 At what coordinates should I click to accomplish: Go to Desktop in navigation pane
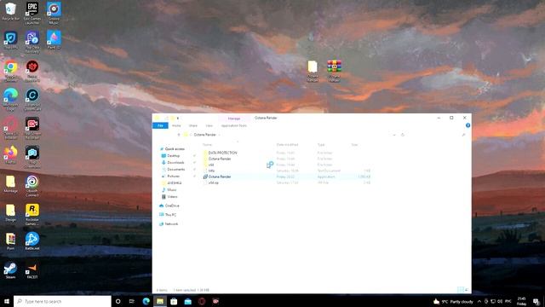point(174,156)
